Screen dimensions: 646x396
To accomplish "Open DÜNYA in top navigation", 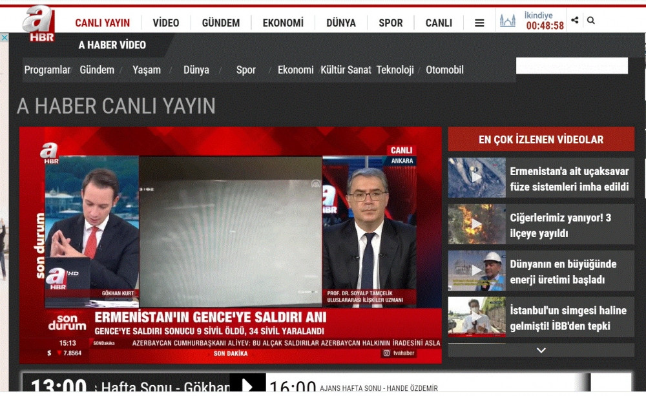I will click(341, 23).
